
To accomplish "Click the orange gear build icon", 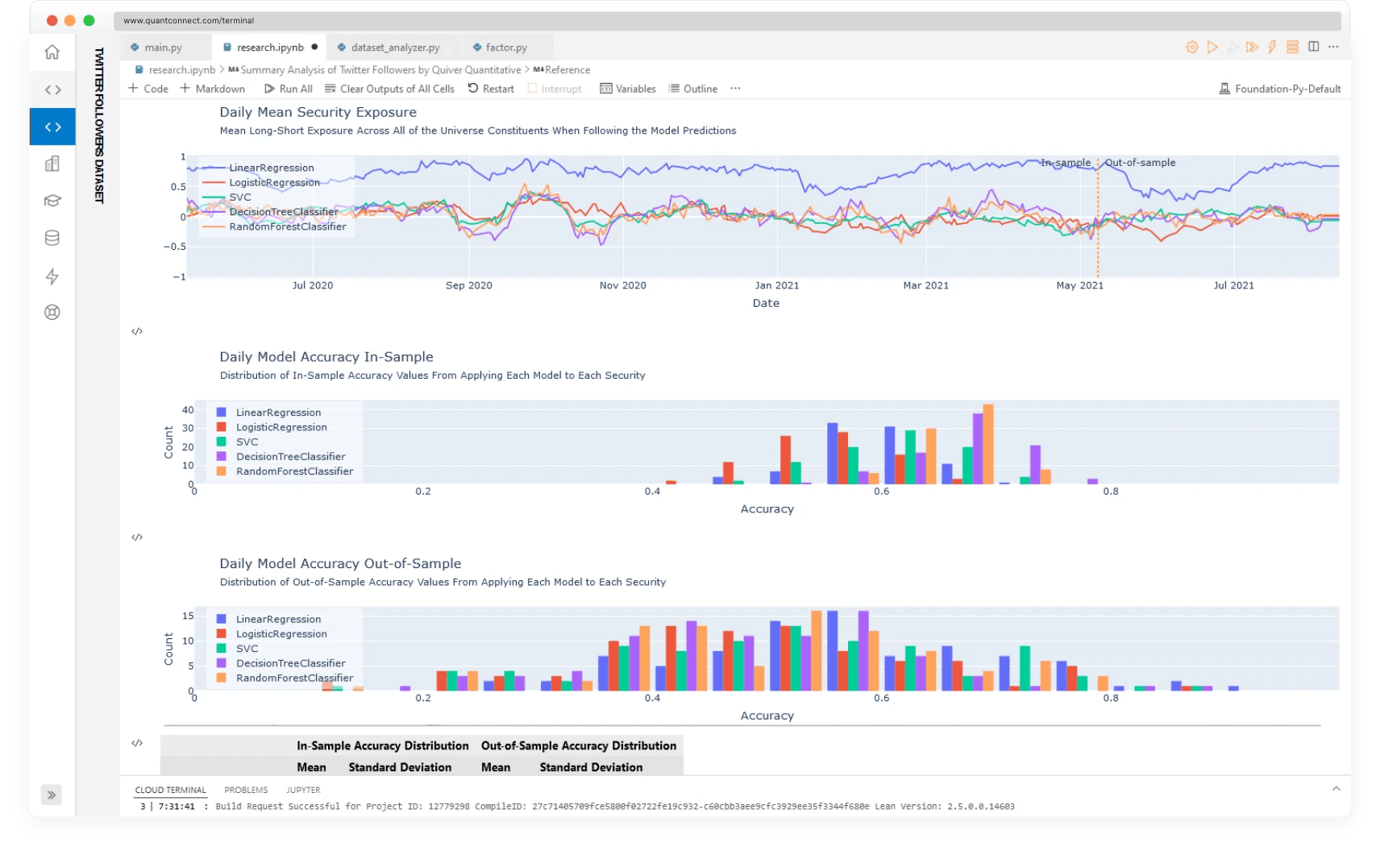I will point(1191,48).
